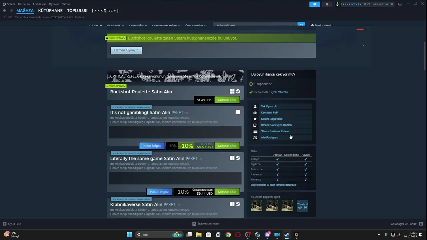Switch to the MAĞAZA tab
The image size is (427, 240).
[x=25, y=11]
